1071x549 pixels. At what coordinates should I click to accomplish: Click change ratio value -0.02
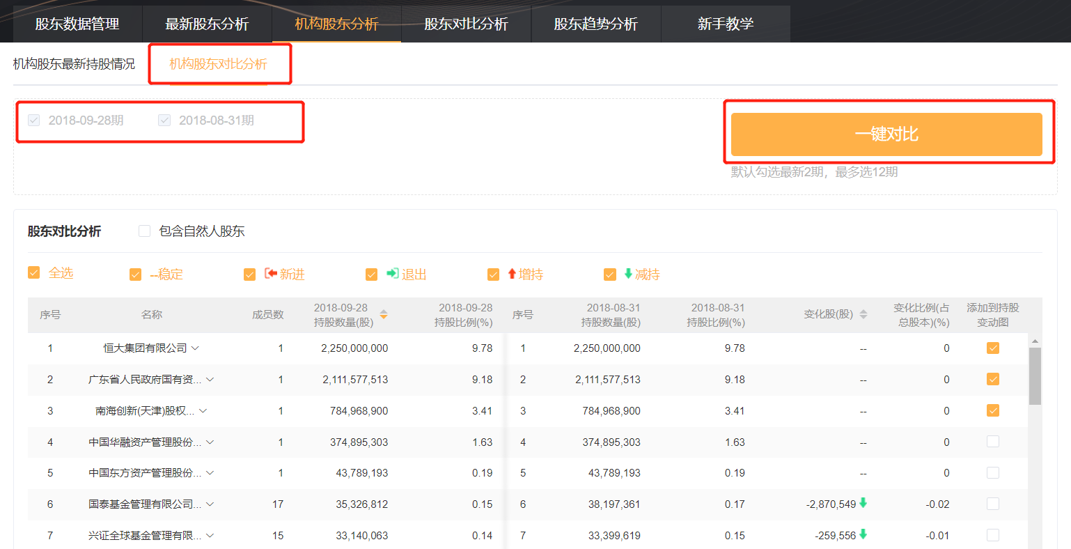937,504
